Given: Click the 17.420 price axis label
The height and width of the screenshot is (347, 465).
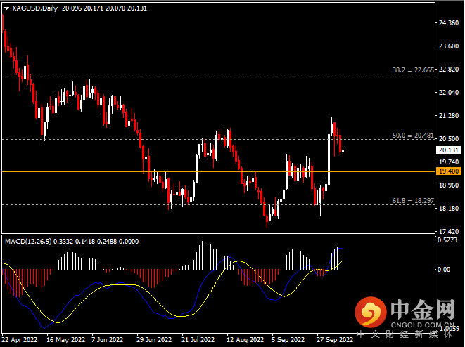Looking at the screenshot, I should point(449,232).
